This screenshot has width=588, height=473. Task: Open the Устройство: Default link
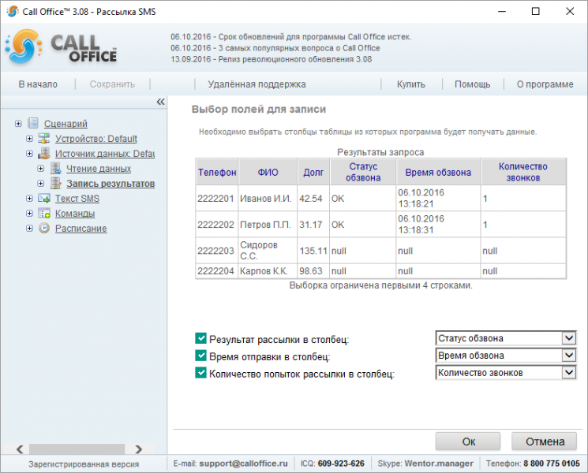tap(96, 139)
